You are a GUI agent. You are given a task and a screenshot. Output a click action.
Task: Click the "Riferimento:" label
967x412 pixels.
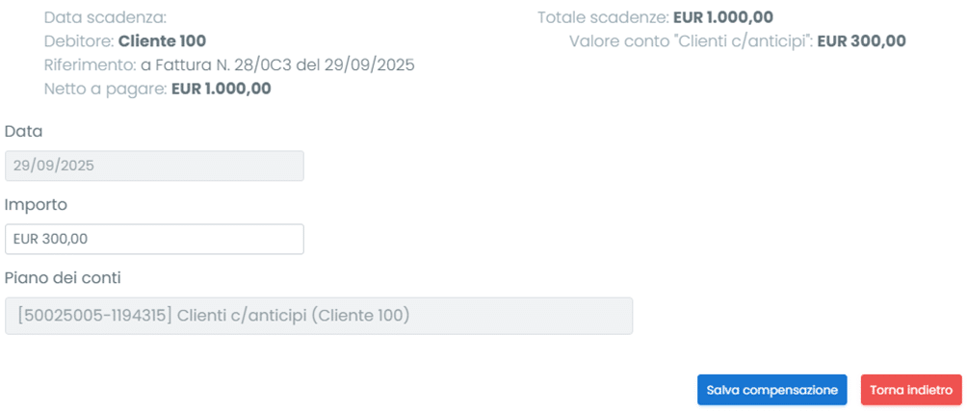(x=90, y=65)
